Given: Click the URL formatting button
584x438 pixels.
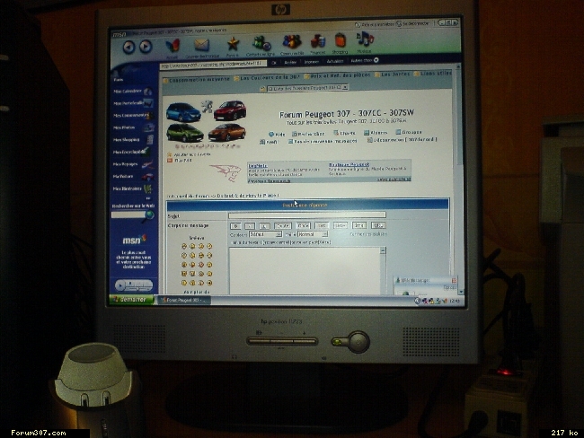Looking at the screenshot, I should (378, 225).
